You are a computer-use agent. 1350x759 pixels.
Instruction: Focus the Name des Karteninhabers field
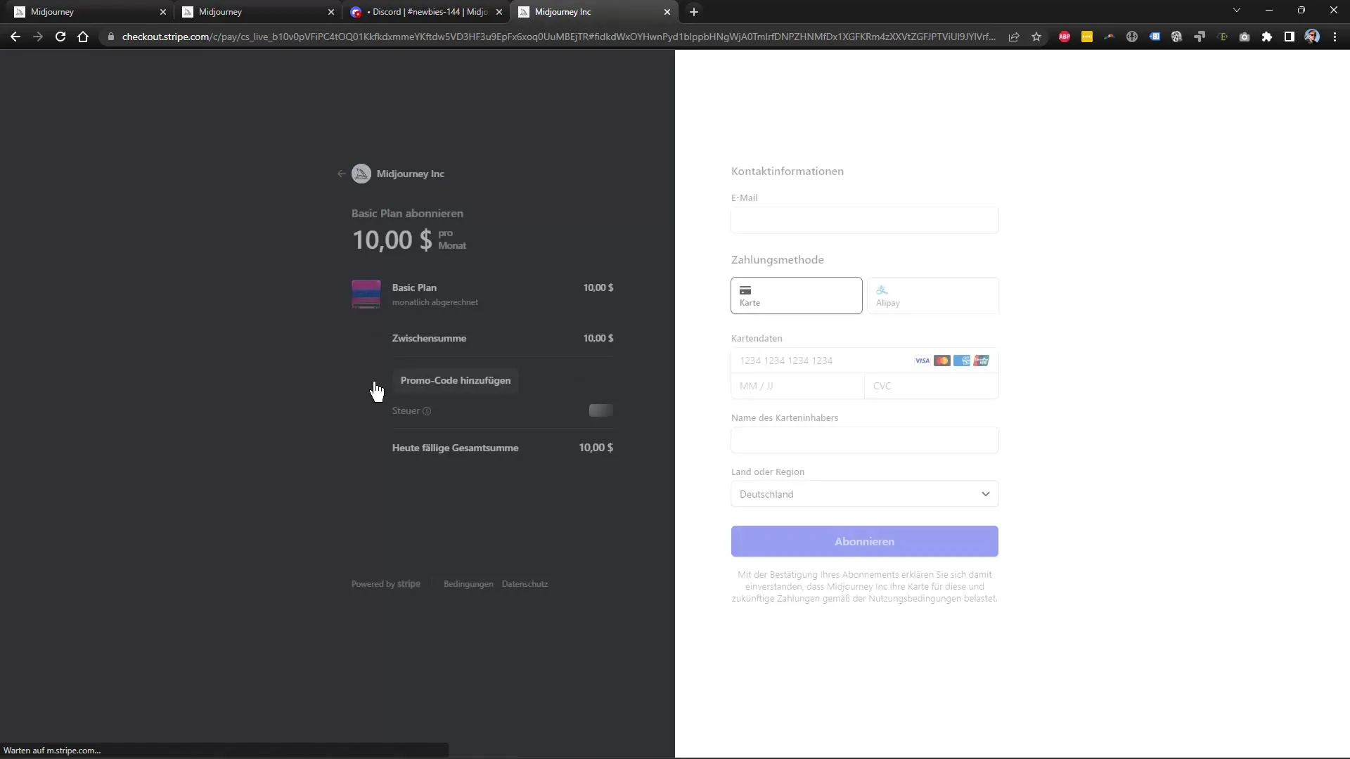(x=865, y=440)
